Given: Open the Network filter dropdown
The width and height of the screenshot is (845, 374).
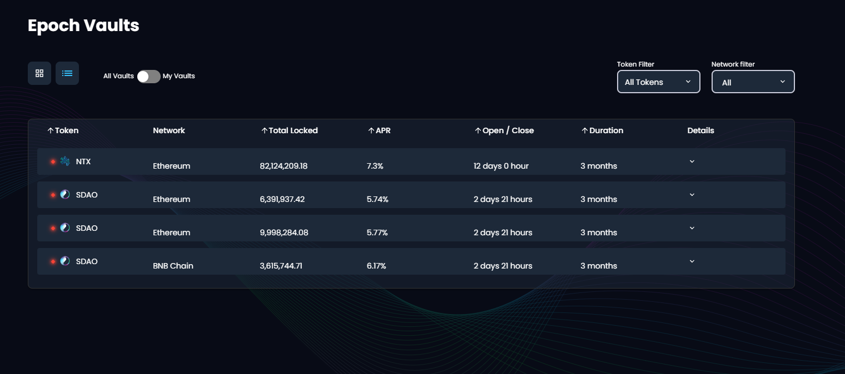Looking at the screenshot, I should [x=753, y=82].
